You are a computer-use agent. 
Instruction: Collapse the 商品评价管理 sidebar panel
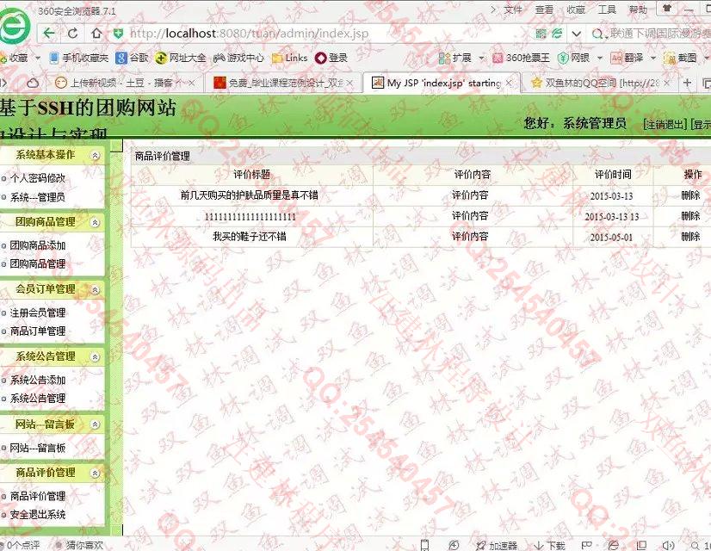coord(96,473)
